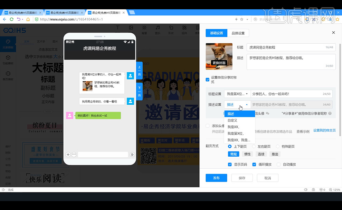Image resolution: width=342 pixels, height=210 pixels.
Task: Click 查看示例 link
Action: click(303, 132)
